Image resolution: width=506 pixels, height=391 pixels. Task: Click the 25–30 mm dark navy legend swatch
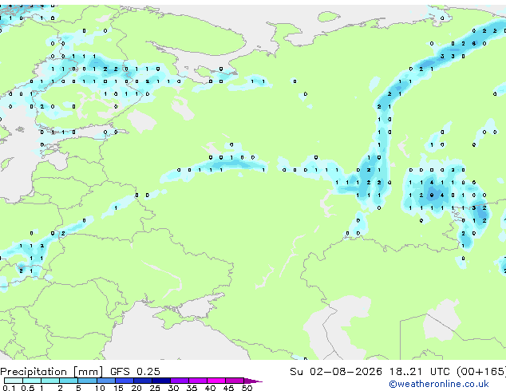point(160,381)
